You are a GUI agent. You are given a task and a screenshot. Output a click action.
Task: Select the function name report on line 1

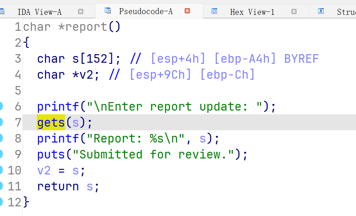coord(86,27)
